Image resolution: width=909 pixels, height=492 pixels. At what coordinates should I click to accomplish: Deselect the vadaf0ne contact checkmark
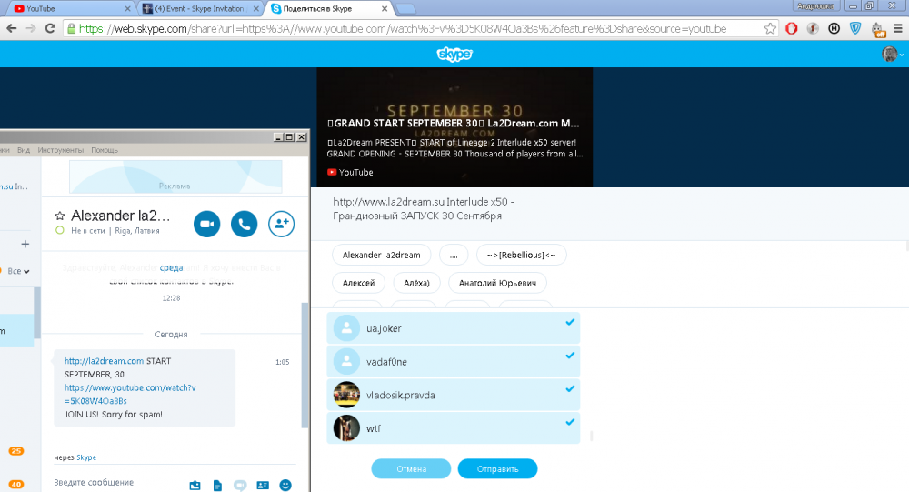(570, 356)
